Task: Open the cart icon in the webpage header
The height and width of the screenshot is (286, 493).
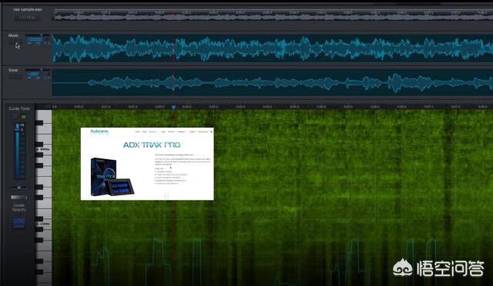Action: point(211,132)
